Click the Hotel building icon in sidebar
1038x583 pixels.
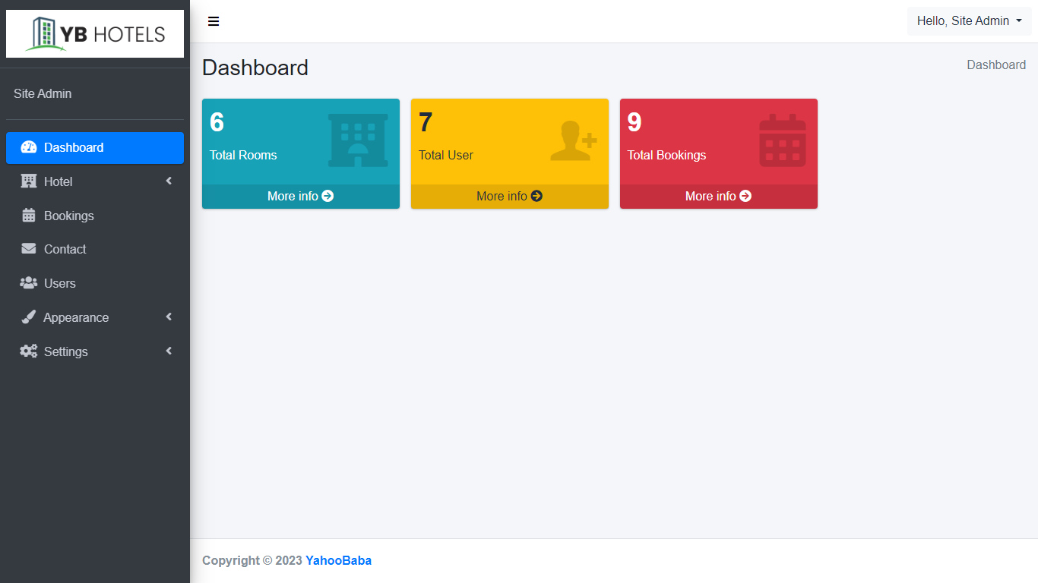click(x=29, y=181)
